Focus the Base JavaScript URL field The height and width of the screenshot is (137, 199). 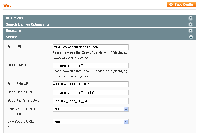coord(90,101)
